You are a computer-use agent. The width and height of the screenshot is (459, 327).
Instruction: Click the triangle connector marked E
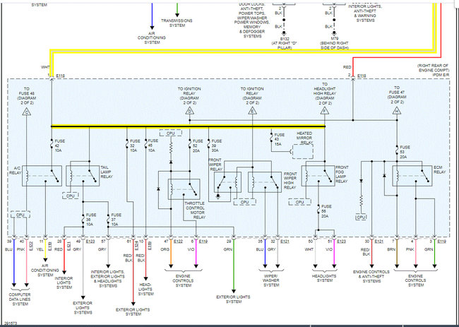point(252,111)
